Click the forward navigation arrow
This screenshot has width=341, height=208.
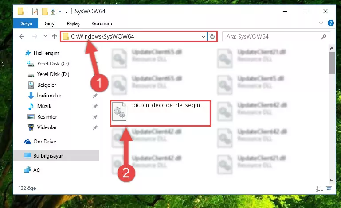[x=35, y=36]
